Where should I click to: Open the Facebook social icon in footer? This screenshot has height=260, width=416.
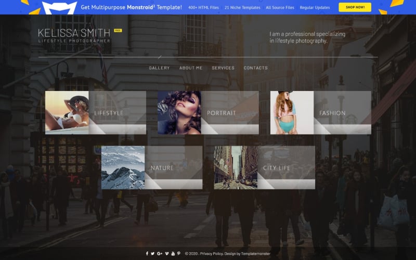(147, 253)
